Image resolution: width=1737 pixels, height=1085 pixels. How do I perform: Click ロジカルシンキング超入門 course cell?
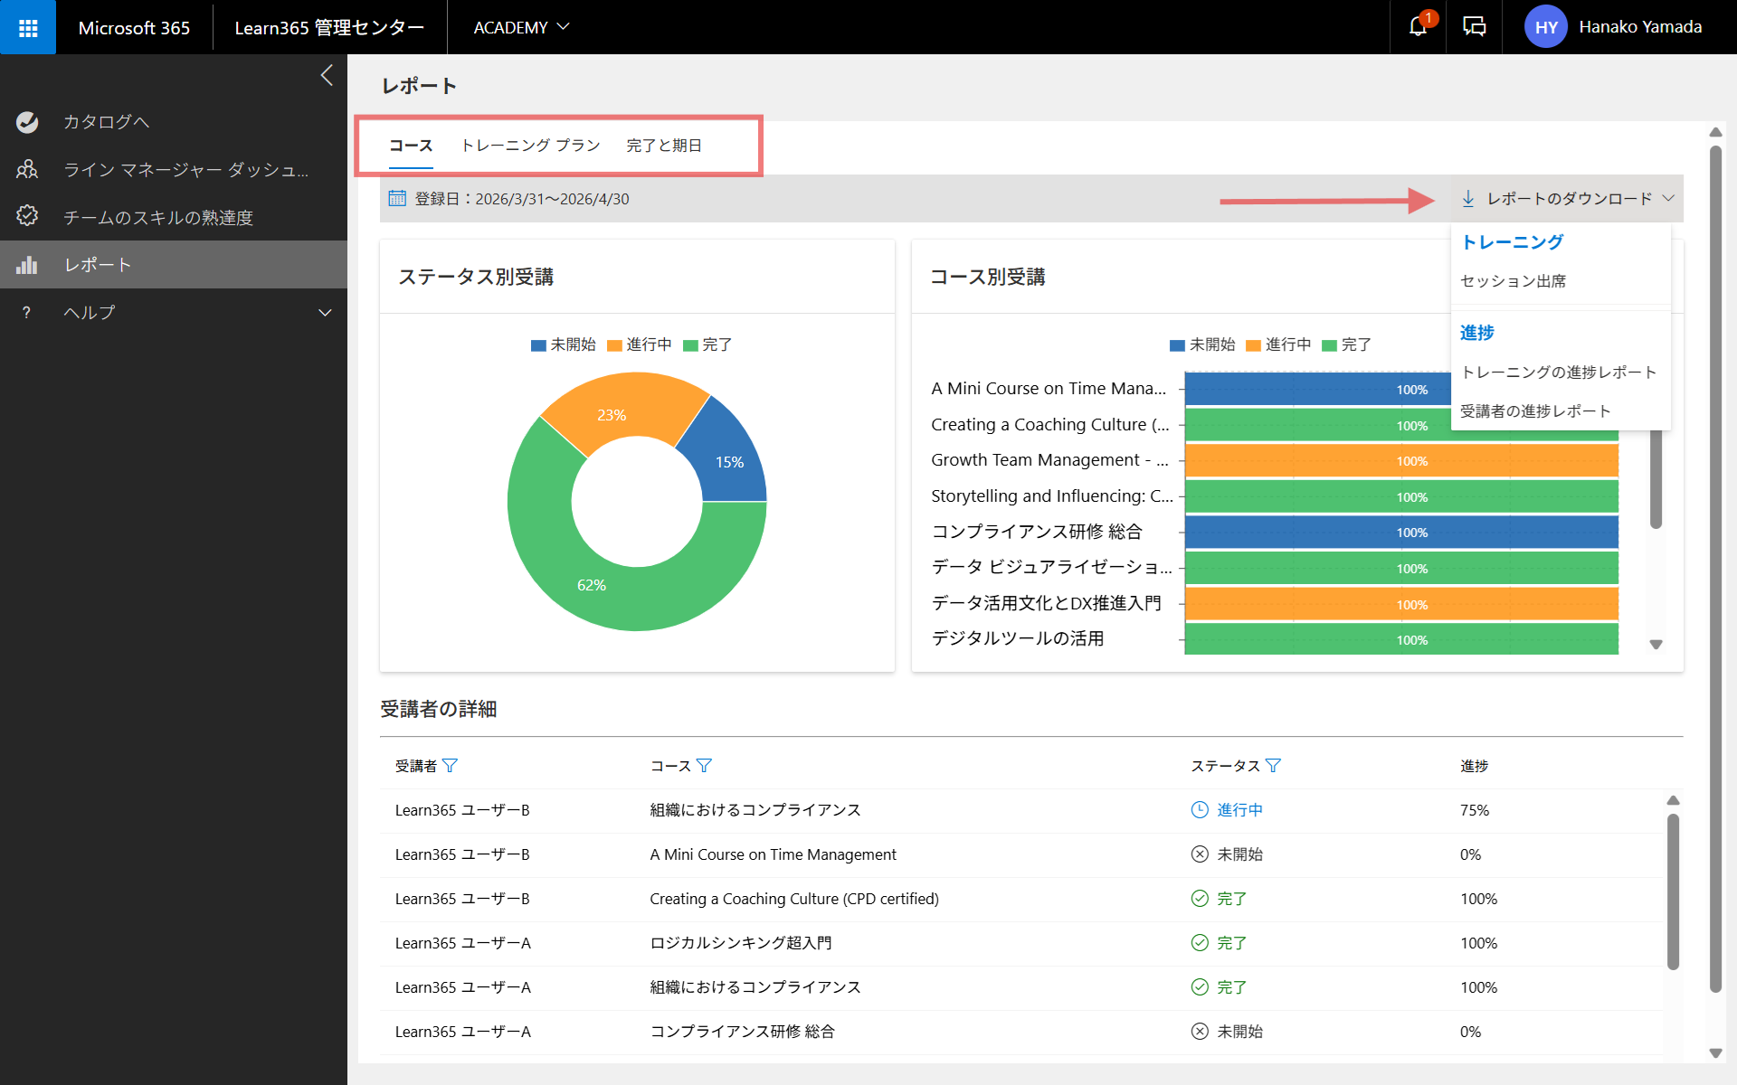tap(740, 943)
